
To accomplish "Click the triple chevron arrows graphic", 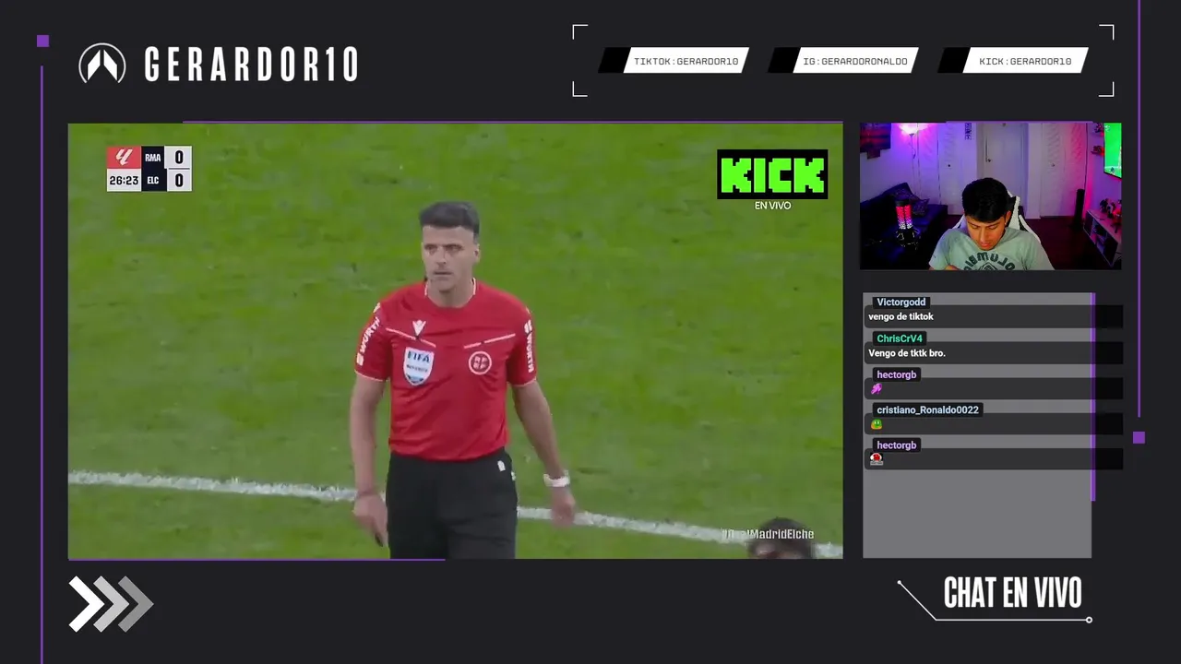I will [111, 604].
